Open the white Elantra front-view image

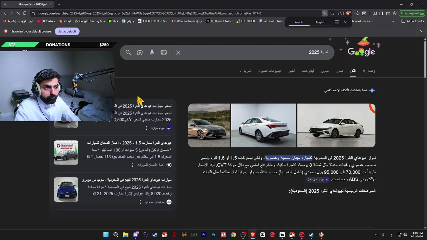tap(336, 125)
